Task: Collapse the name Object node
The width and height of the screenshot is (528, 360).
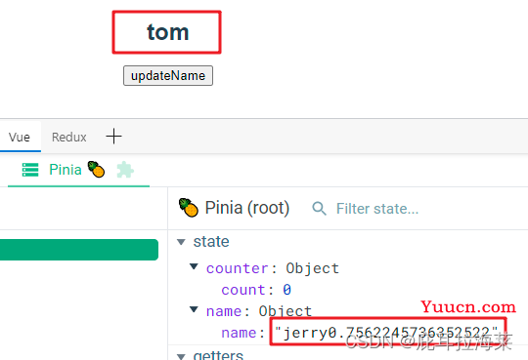Action: (x=194, y=309)
